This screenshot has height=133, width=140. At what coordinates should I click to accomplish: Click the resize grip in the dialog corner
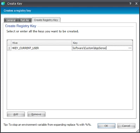pyautogui.click(x=138, y=131)
